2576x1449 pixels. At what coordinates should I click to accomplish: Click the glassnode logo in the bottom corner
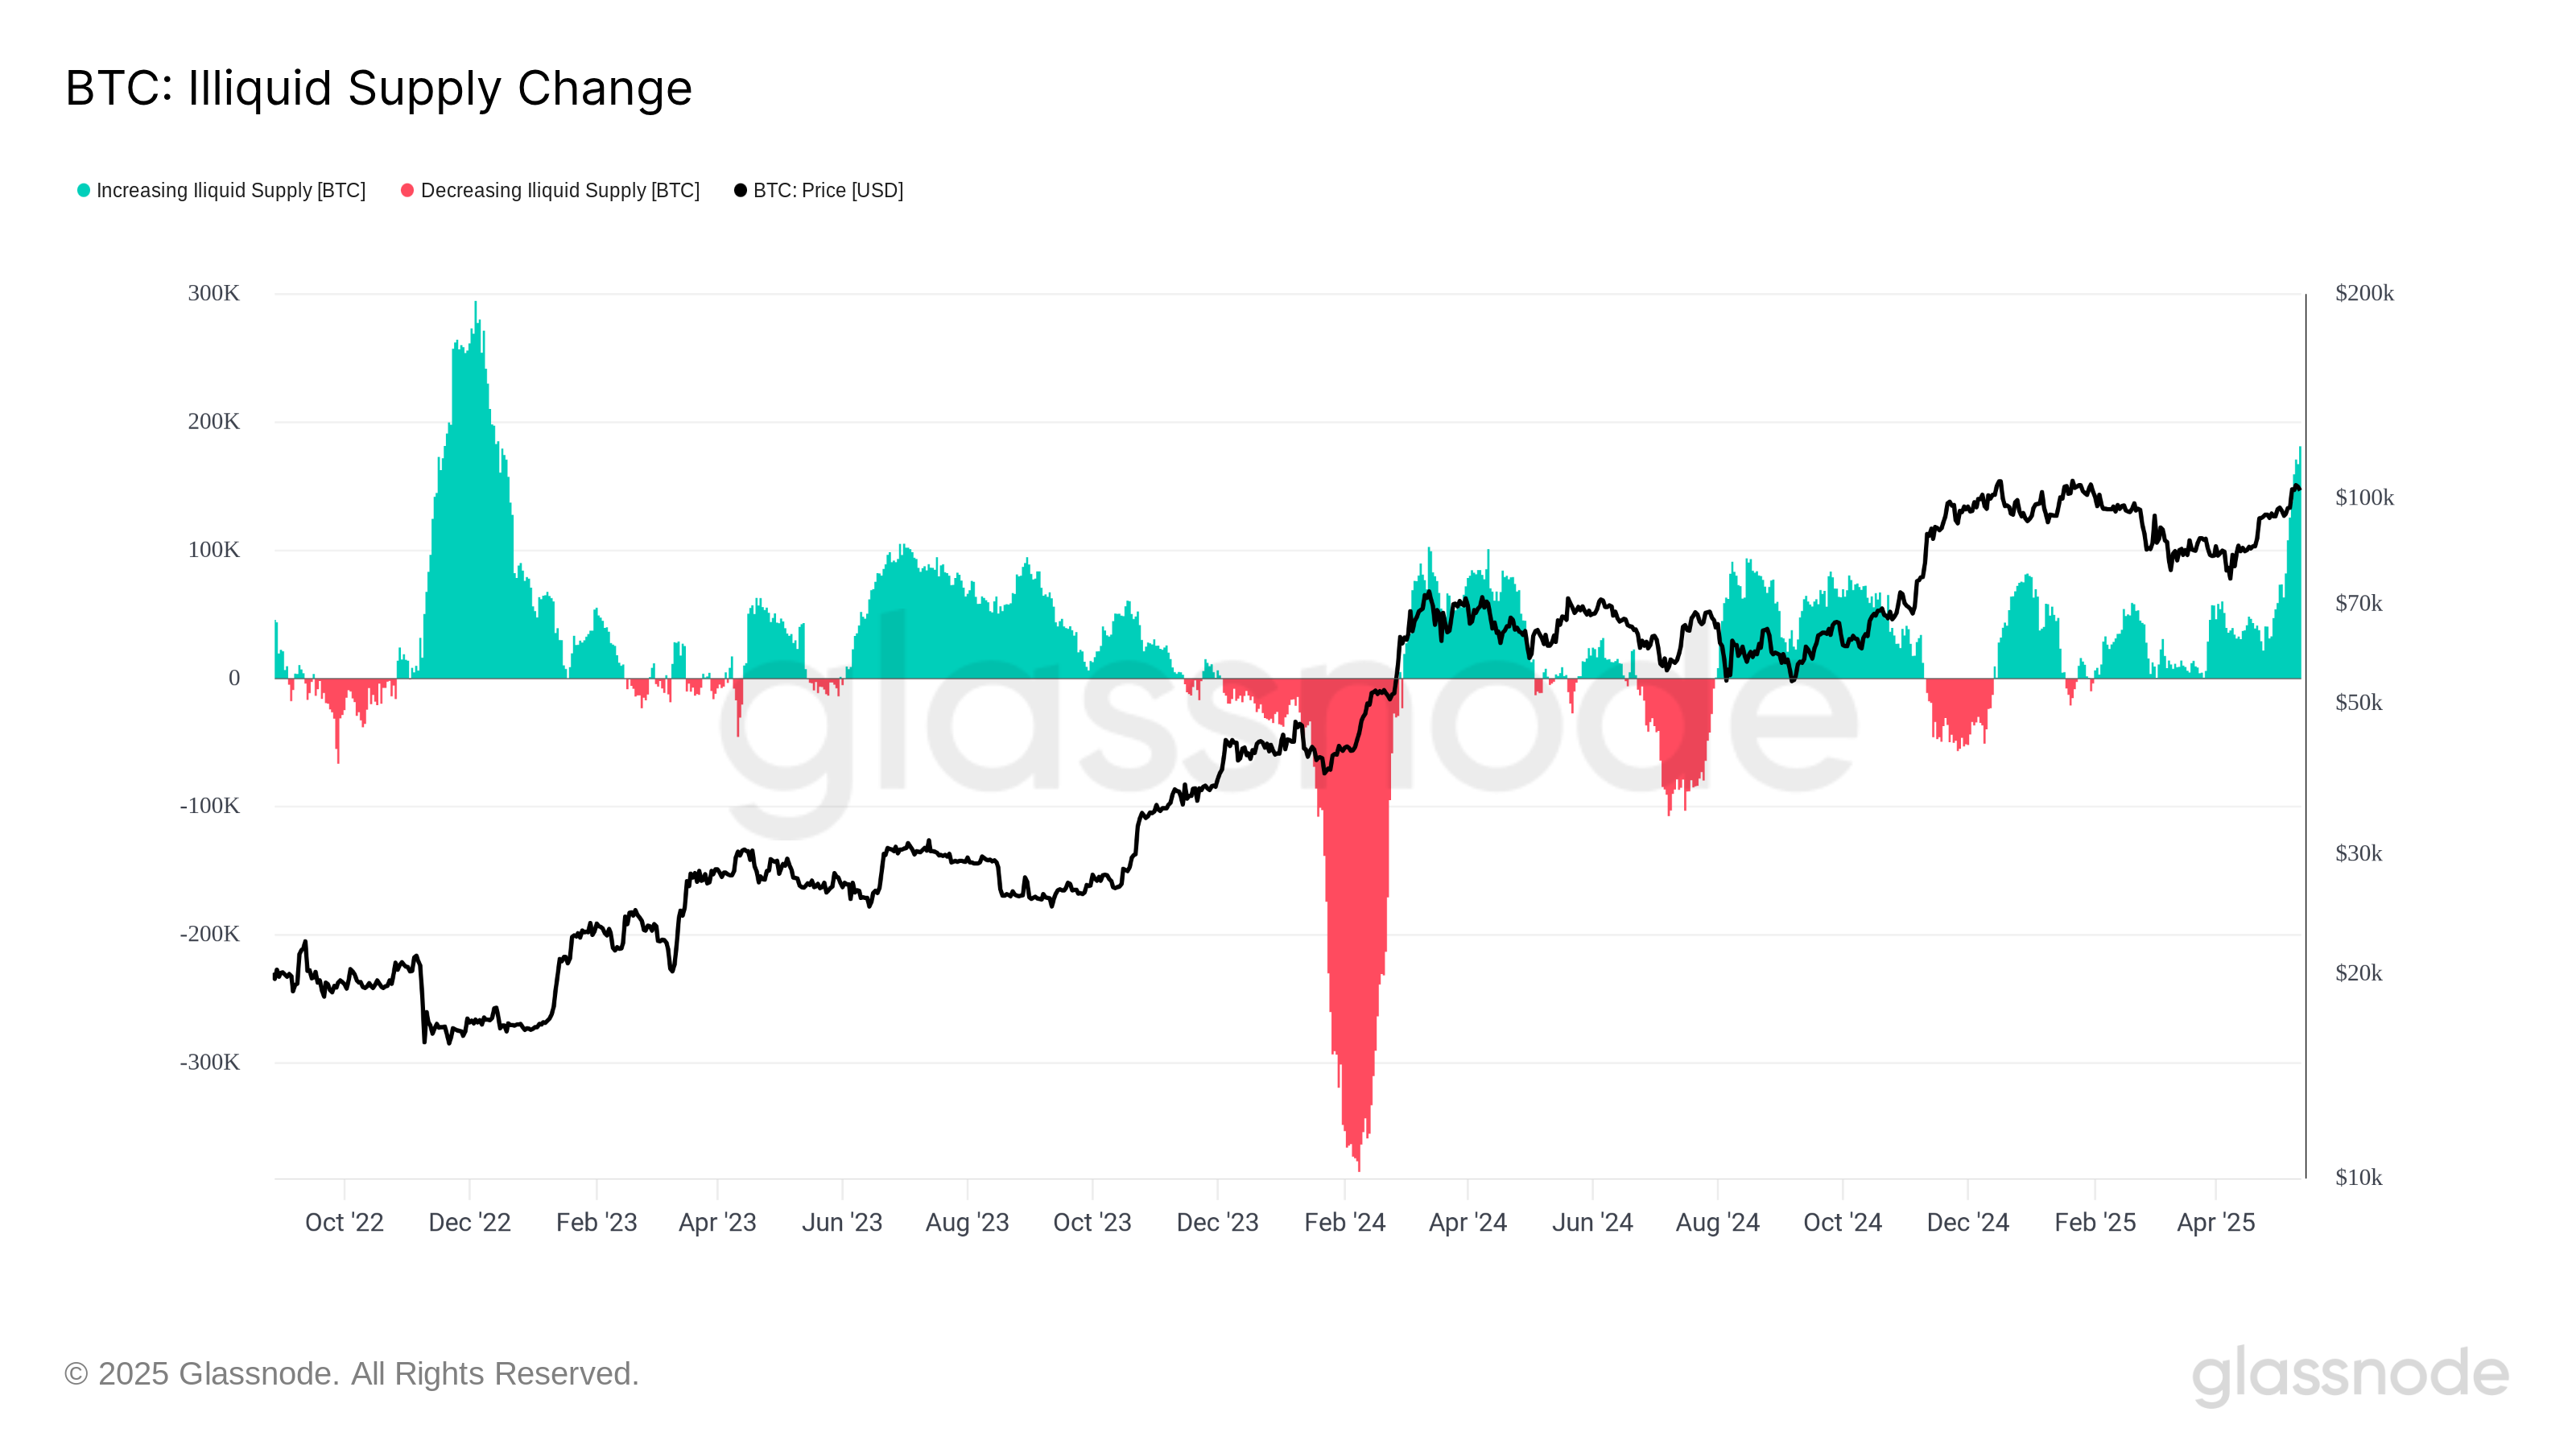pos(2349,1374)
